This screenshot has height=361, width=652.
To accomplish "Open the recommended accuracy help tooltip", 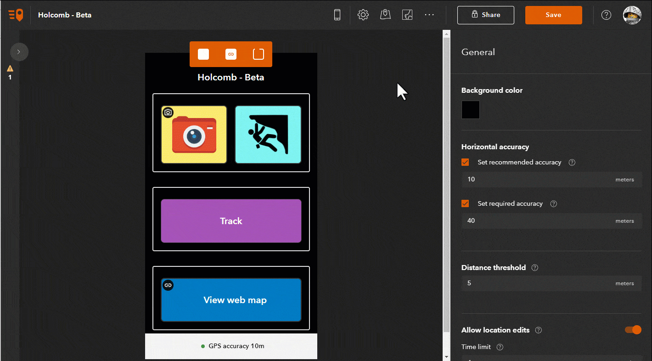I will tap(572, 162).
